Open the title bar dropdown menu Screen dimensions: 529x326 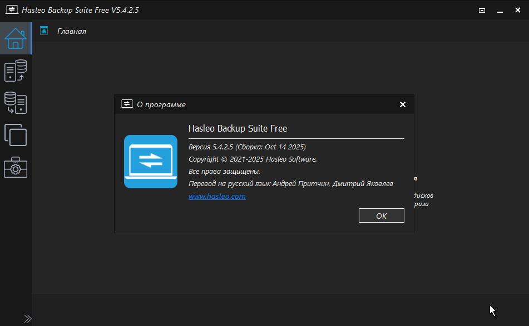click(x=482, y=10)
